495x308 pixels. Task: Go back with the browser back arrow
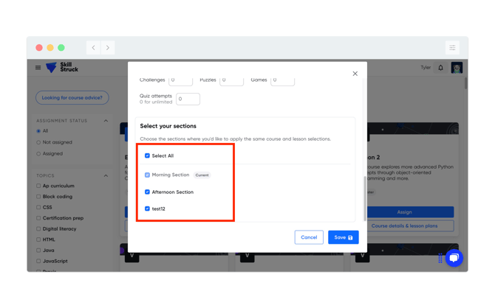pyautogui.click(x=94, y=48)
